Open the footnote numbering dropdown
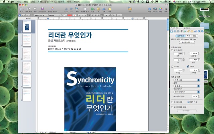The width and height of the screenshot is (214, 134). (x=187, y=92)
